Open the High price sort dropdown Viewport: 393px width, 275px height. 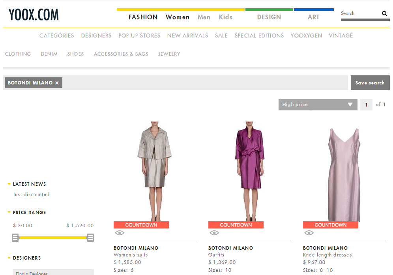(318, 105)
